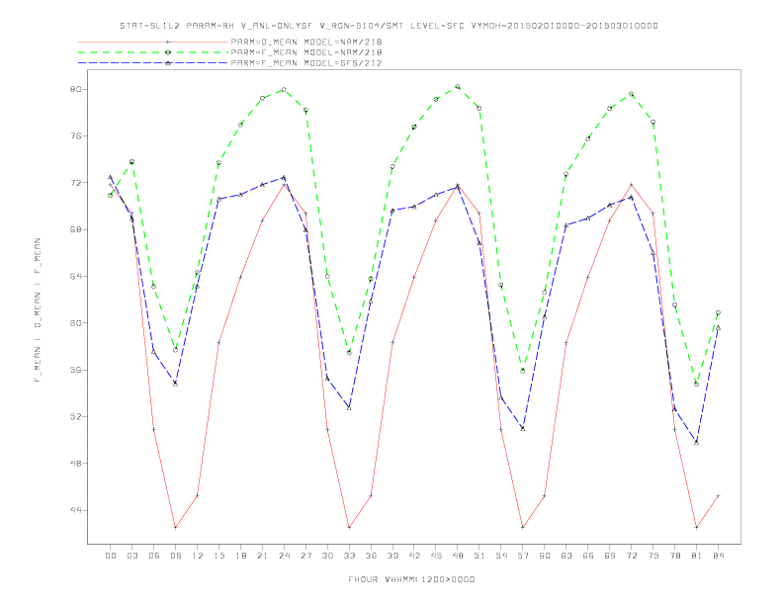Click x-axis forecast hour label 51
The image size is (783, 605).
pyautogui.click(x=479, y=556)
